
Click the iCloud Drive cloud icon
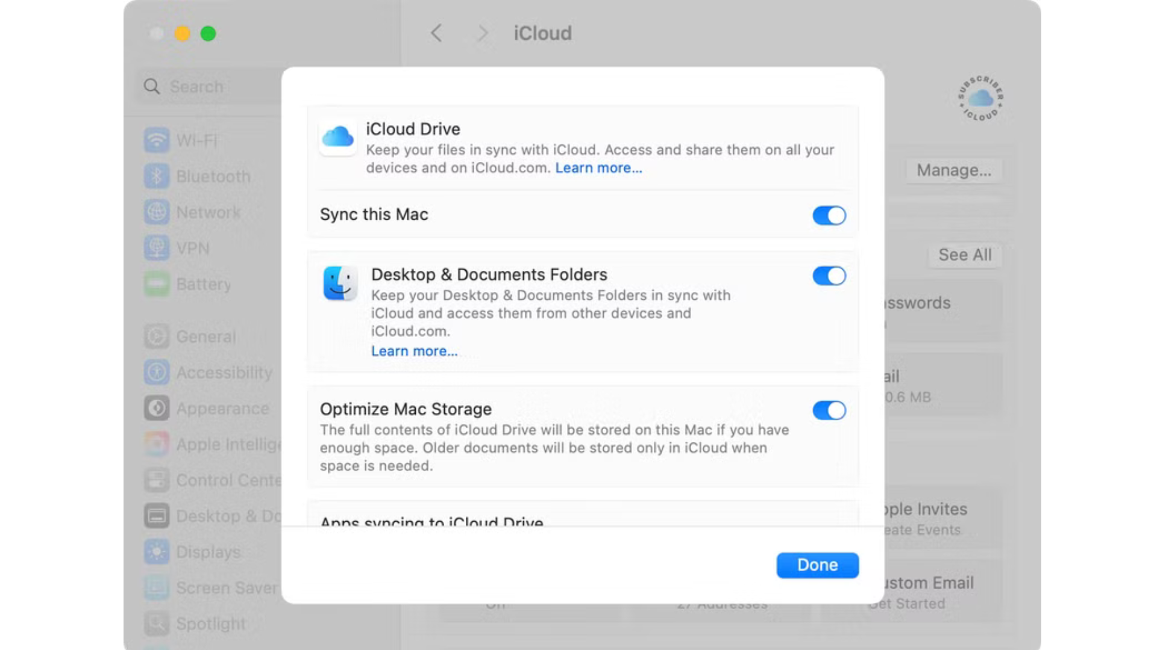(337, 137)
